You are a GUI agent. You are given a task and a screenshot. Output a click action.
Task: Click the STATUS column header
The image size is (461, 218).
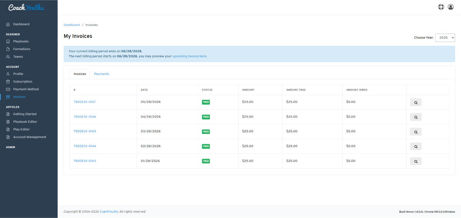pos(207,90)
